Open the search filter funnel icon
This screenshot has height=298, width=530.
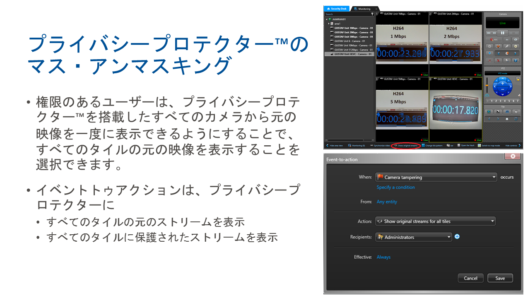click(x=373, y=14)
